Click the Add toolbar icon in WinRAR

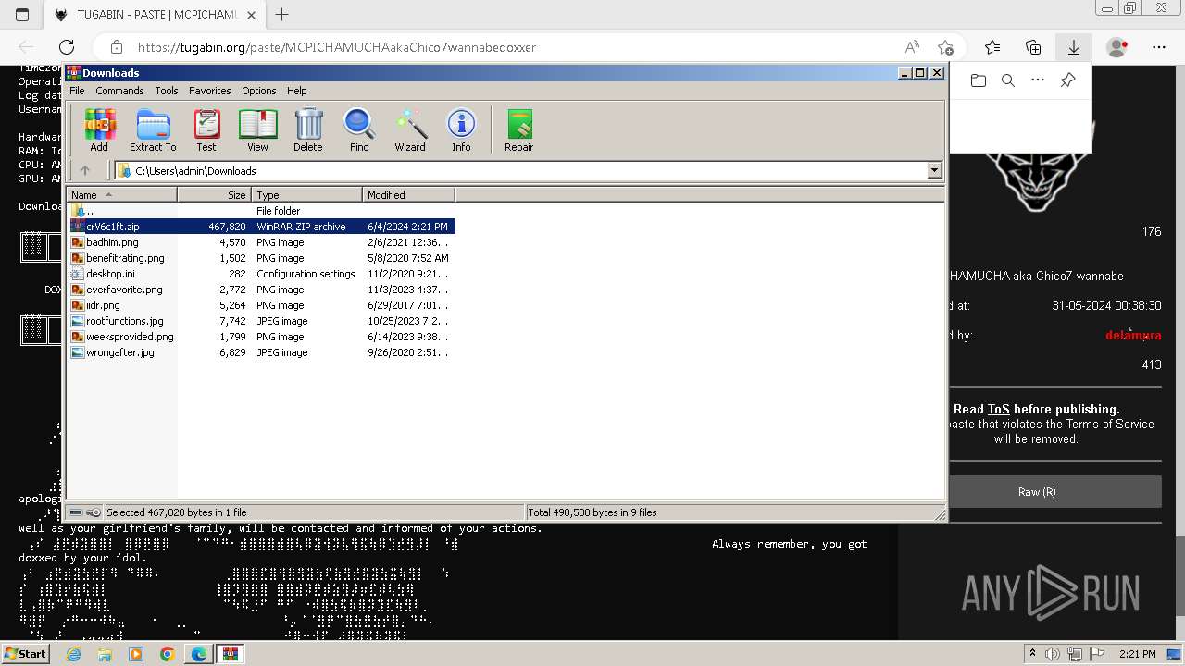point(99,130)
